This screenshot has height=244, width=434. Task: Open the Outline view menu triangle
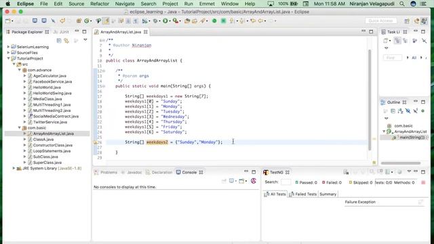tap(387, 118)
